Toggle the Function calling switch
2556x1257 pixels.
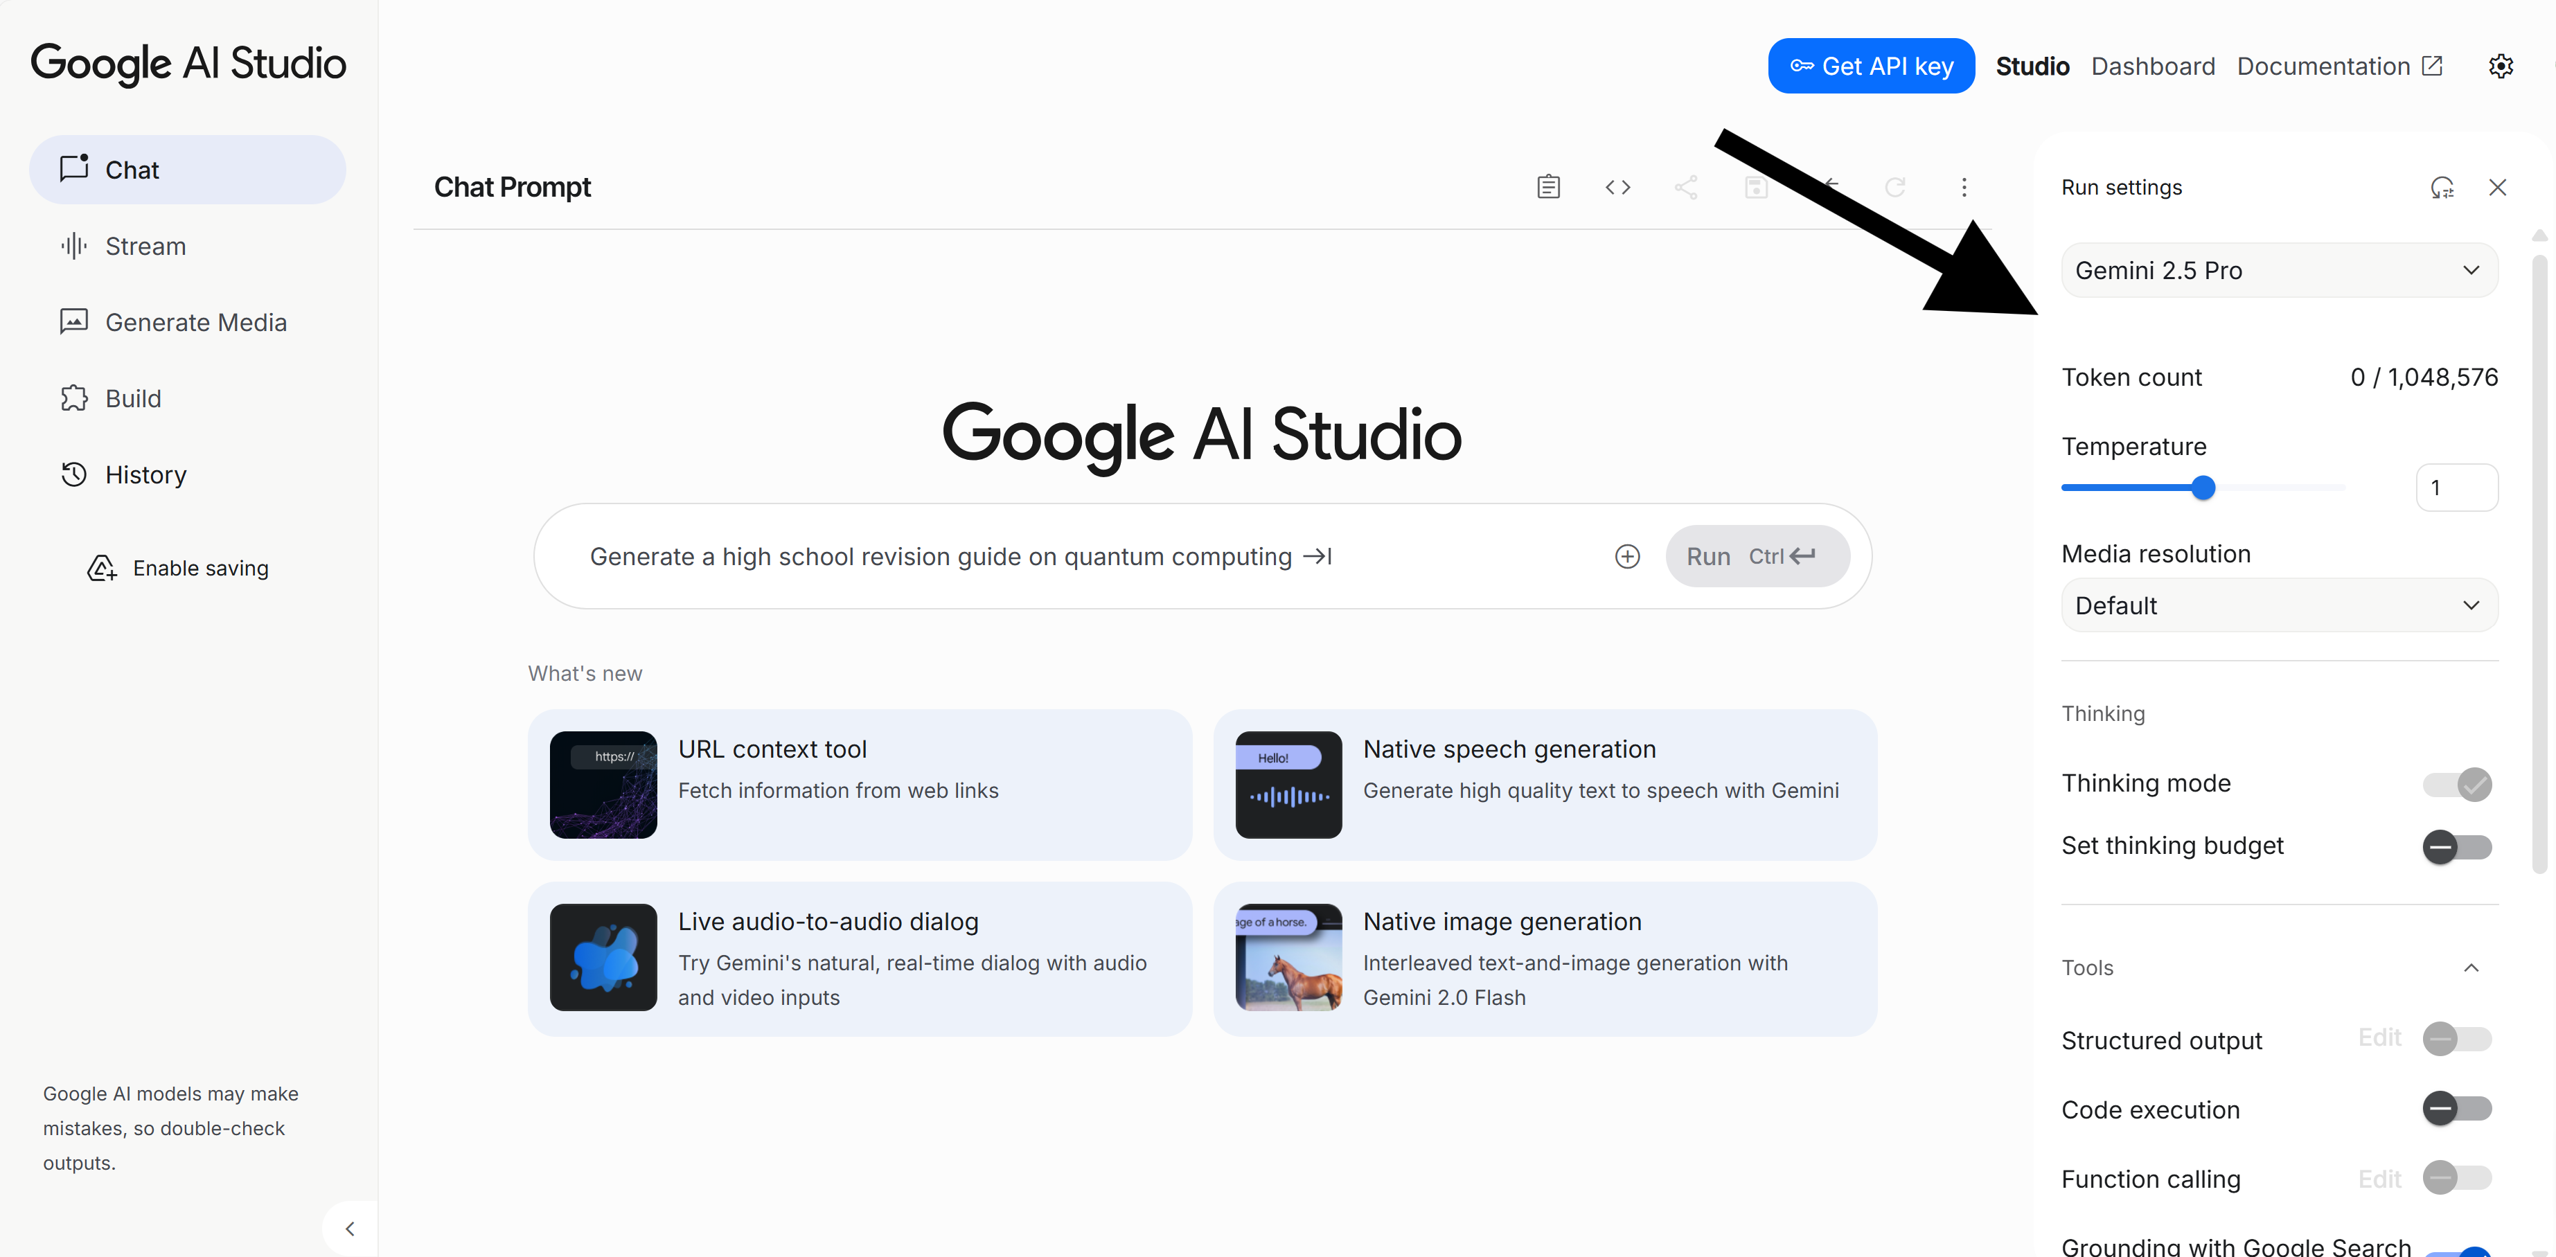click(2457, 1177)
